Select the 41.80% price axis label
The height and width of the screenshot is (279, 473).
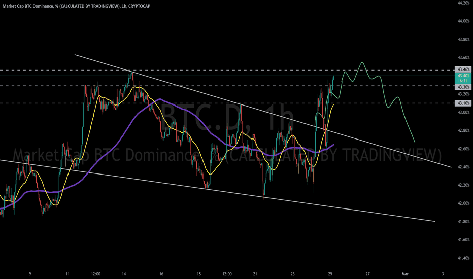[463, 222]
